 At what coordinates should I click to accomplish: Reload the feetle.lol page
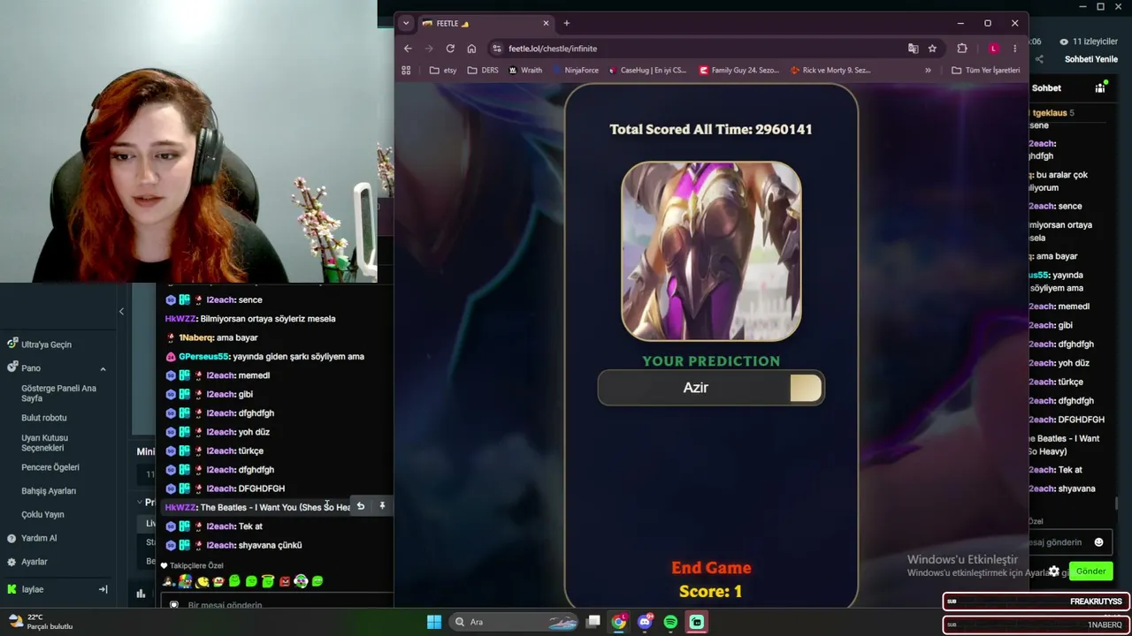pos(450,49)
